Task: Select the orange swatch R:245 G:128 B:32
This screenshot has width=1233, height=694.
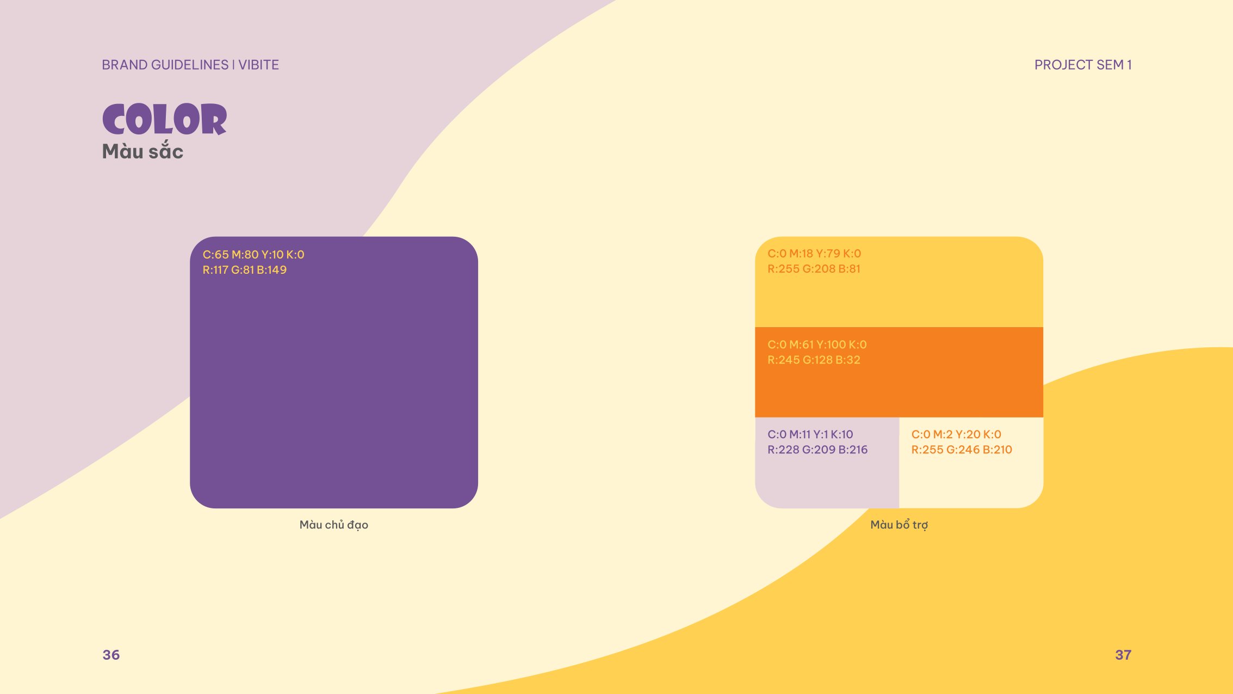Action: (x=899, y=372)
